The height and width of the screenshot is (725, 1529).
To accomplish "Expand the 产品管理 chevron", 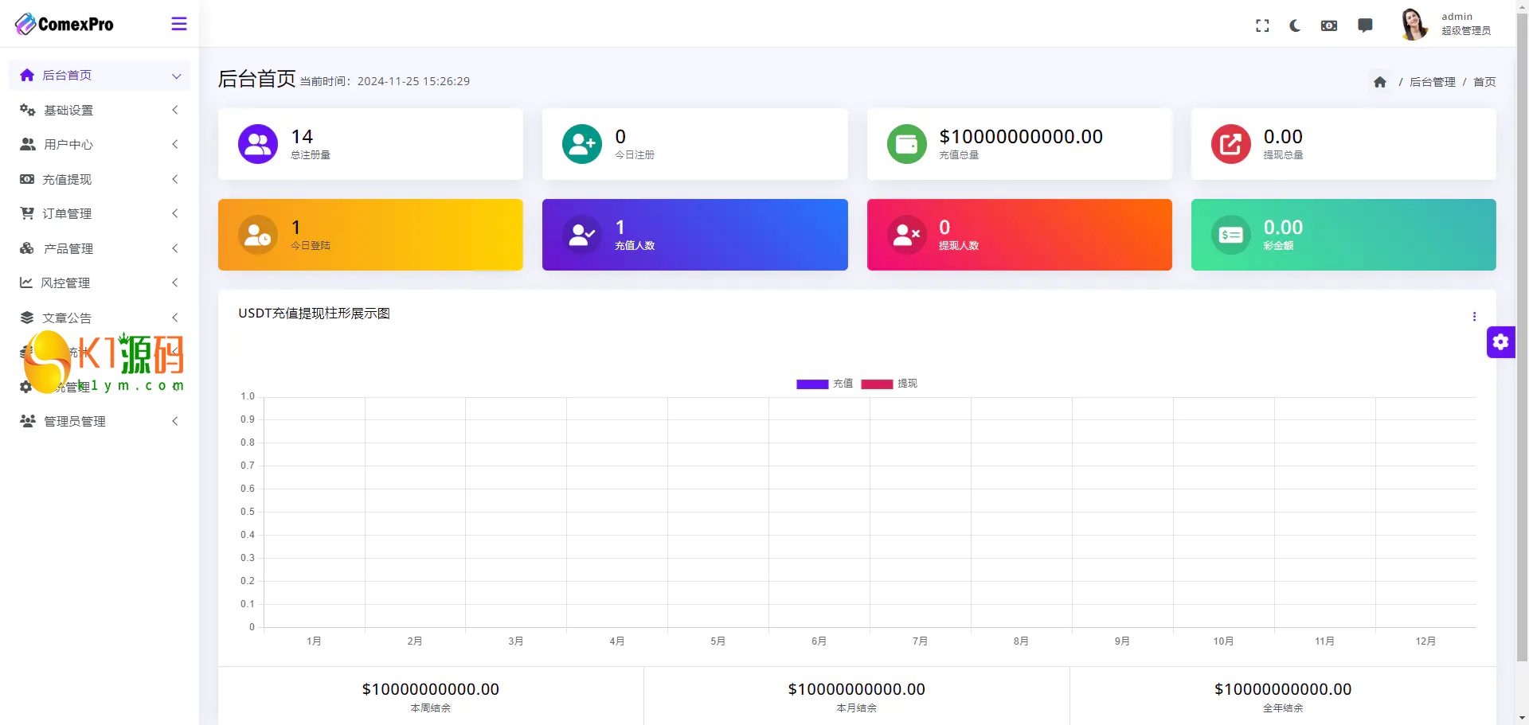I will (x=175, y=248).
